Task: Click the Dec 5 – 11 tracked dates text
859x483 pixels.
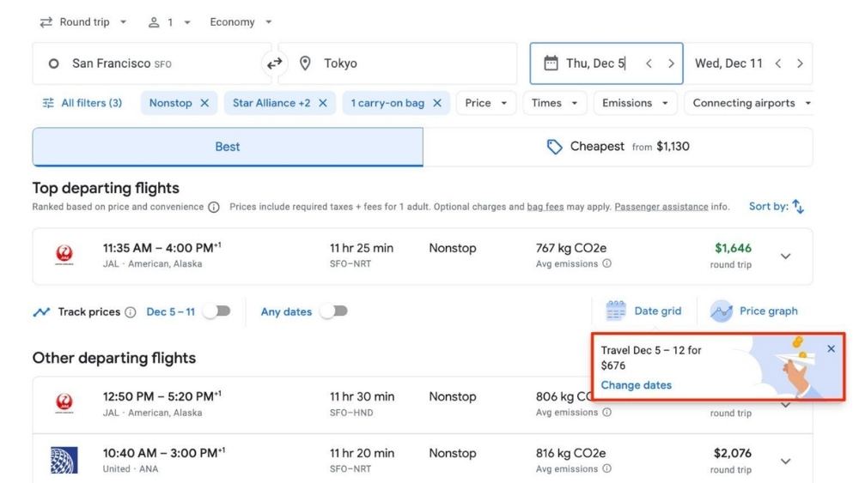Action: 170,311
